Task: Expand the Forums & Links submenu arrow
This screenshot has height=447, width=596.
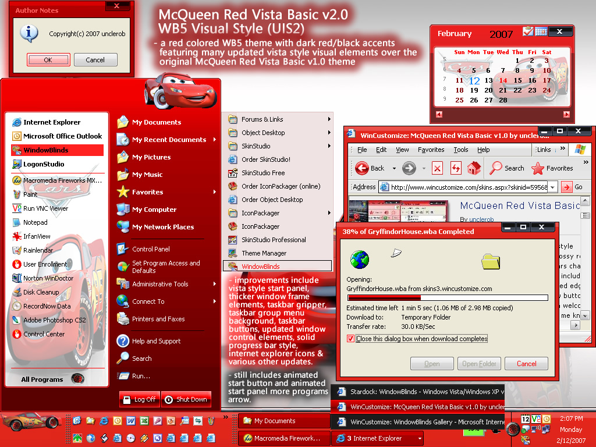Action: point(329,119)
